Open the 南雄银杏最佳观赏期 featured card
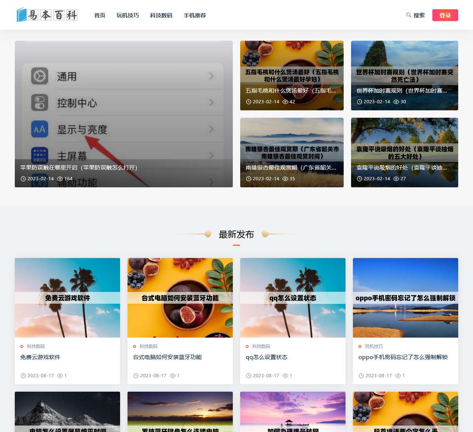Viewport: 473px width, 432px height. point(292,153)
